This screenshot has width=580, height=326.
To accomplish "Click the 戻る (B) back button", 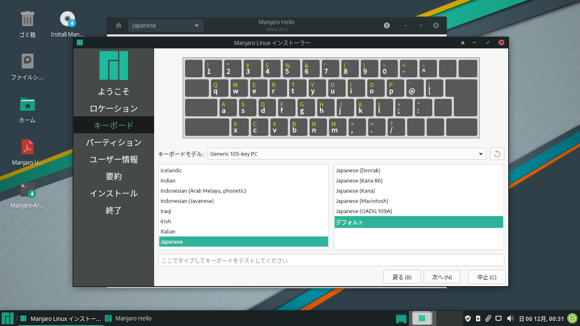I will pos(402,277).
